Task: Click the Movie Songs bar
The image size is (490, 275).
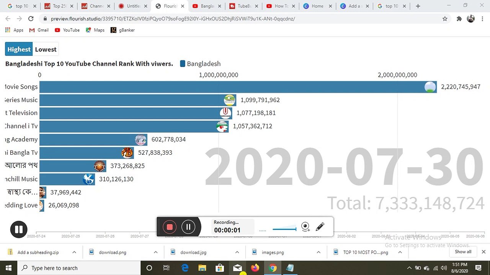Action: 238,87
